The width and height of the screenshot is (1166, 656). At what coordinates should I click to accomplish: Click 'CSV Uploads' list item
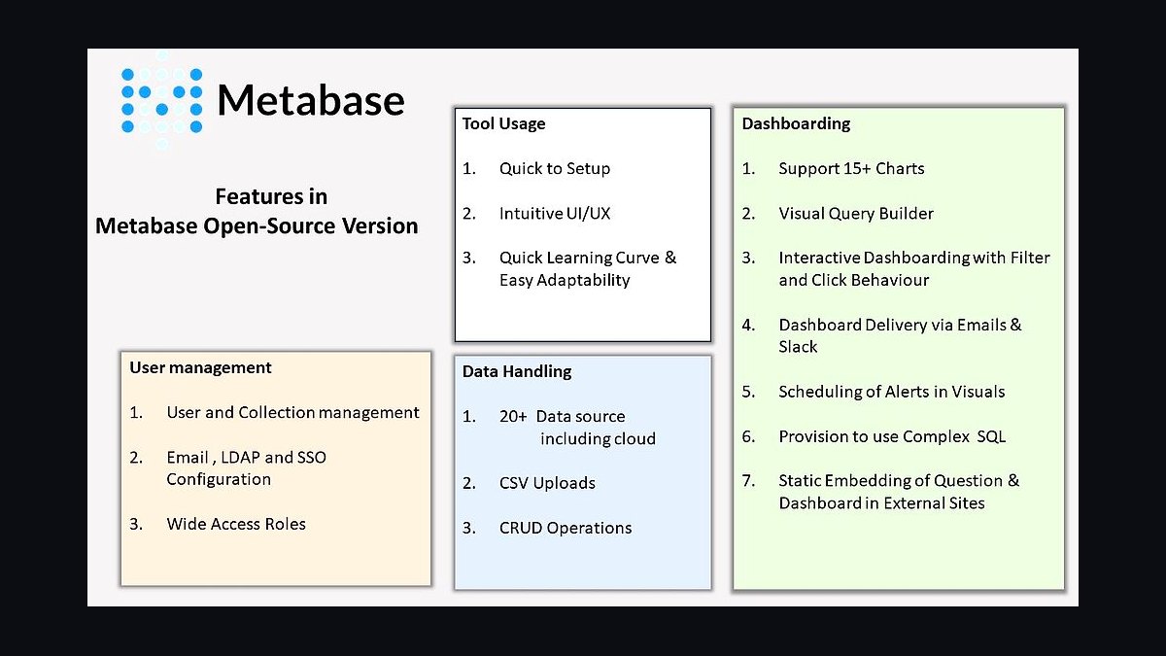pyautogui.click(x=547, y=483)
